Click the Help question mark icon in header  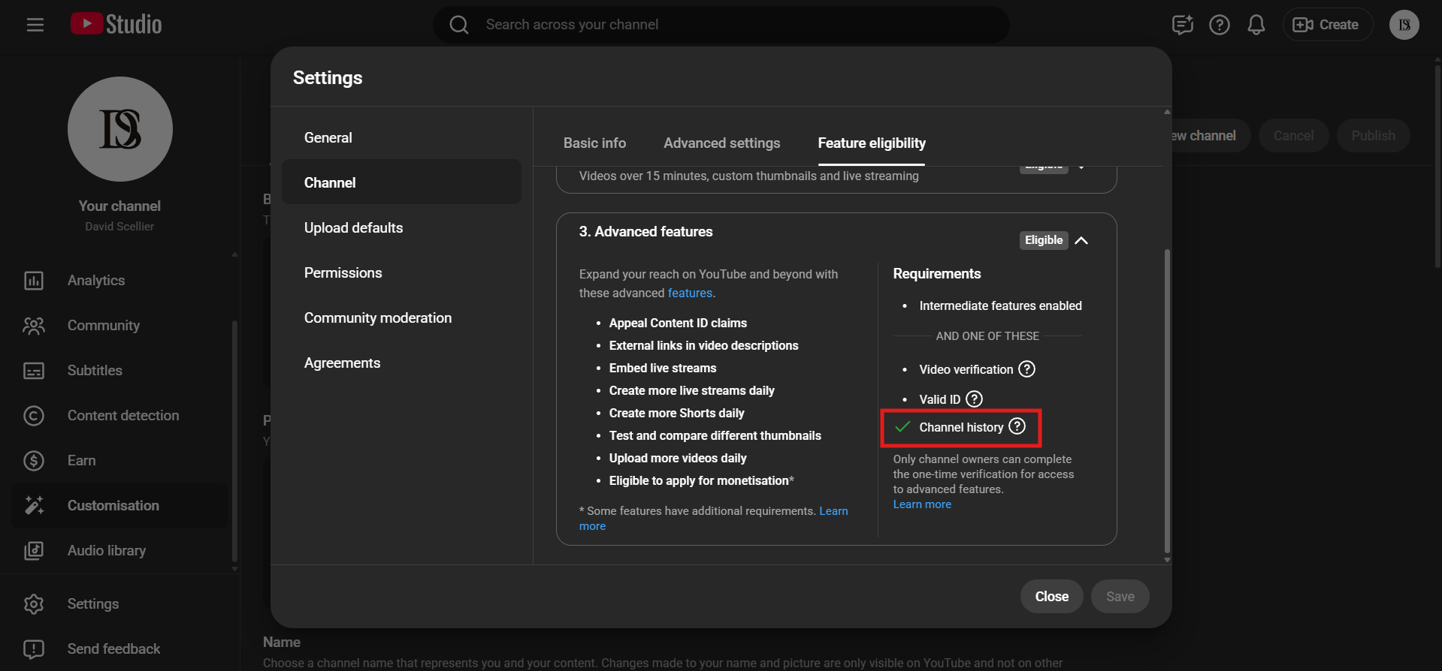(x=1219, y=25)
